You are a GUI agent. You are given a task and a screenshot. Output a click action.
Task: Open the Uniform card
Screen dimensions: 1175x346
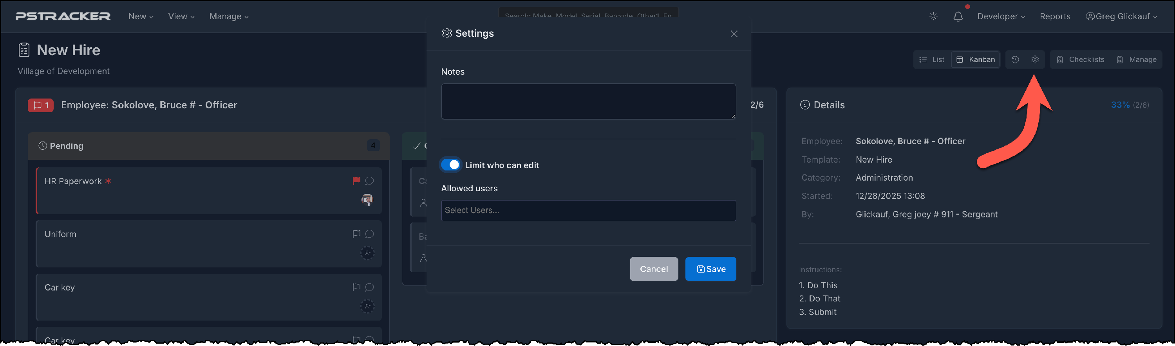209,244
